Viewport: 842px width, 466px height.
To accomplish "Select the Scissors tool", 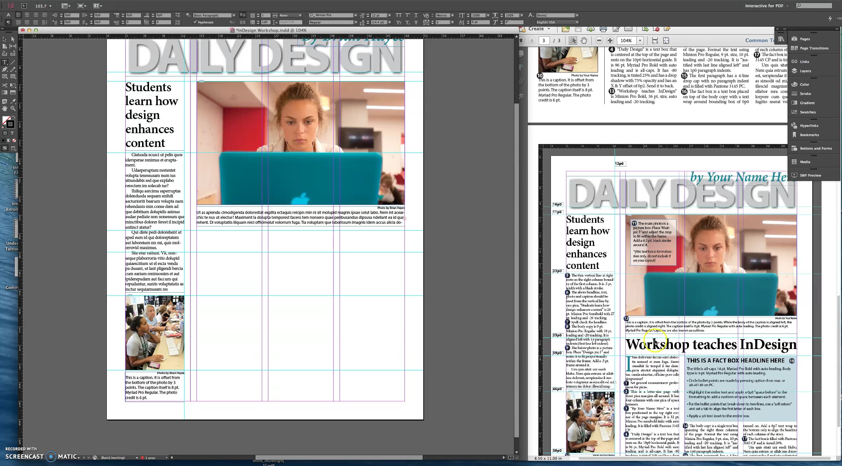I will click(5, 85).
